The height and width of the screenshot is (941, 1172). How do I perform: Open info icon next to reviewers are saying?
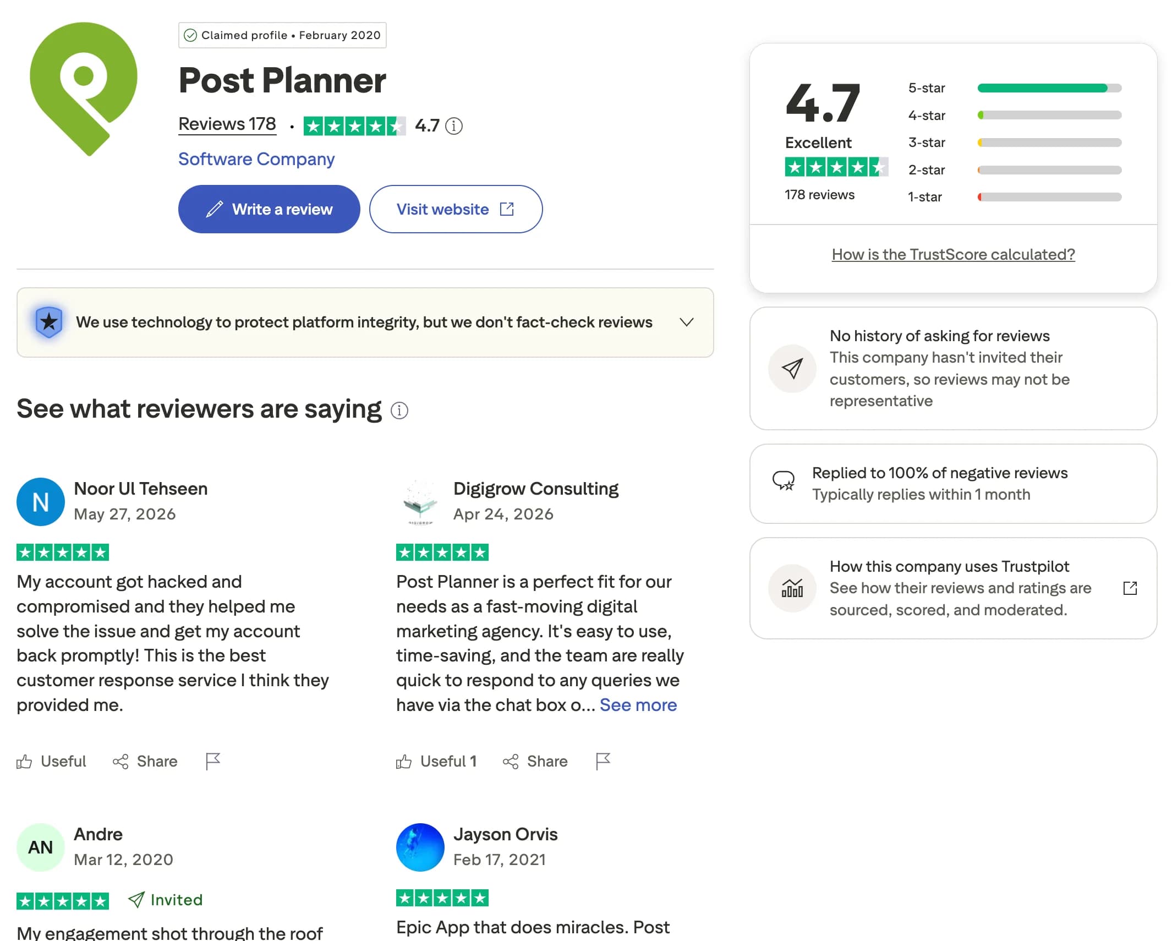[x=399, y=411]
